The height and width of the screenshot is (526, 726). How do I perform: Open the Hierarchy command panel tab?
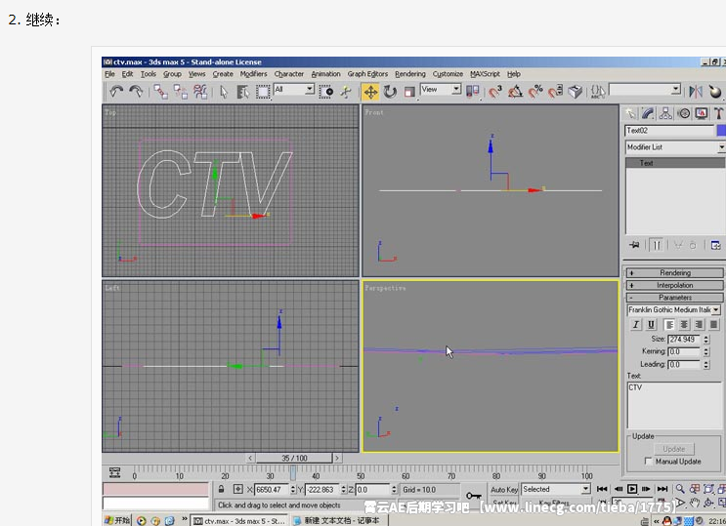pyautogui.click(x=665, y=113)
